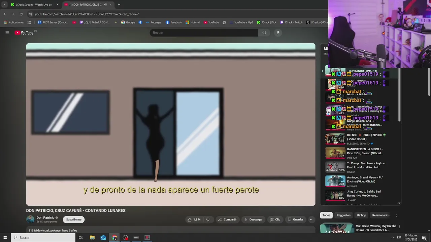
Task: Play BLESSD PIRLO ZIPLOC video thumbnail
Action: 335,139
